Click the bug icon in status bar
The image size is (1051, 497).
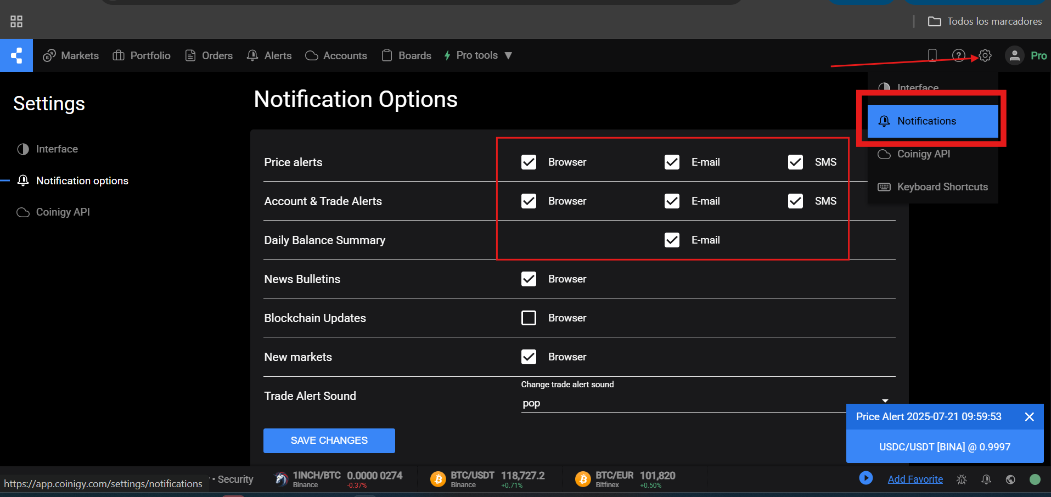pyautogui.click(x=962, y=479)
